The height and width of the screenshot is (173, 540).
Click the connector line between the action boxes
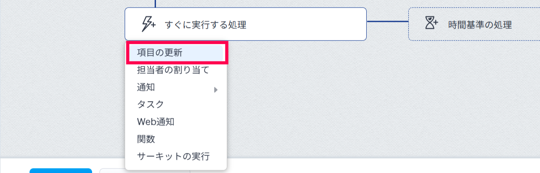coord(388,21)
